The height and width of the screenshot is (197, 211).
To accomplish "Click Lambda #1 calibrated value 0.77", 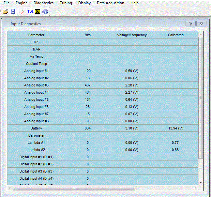I will point(175,143).
